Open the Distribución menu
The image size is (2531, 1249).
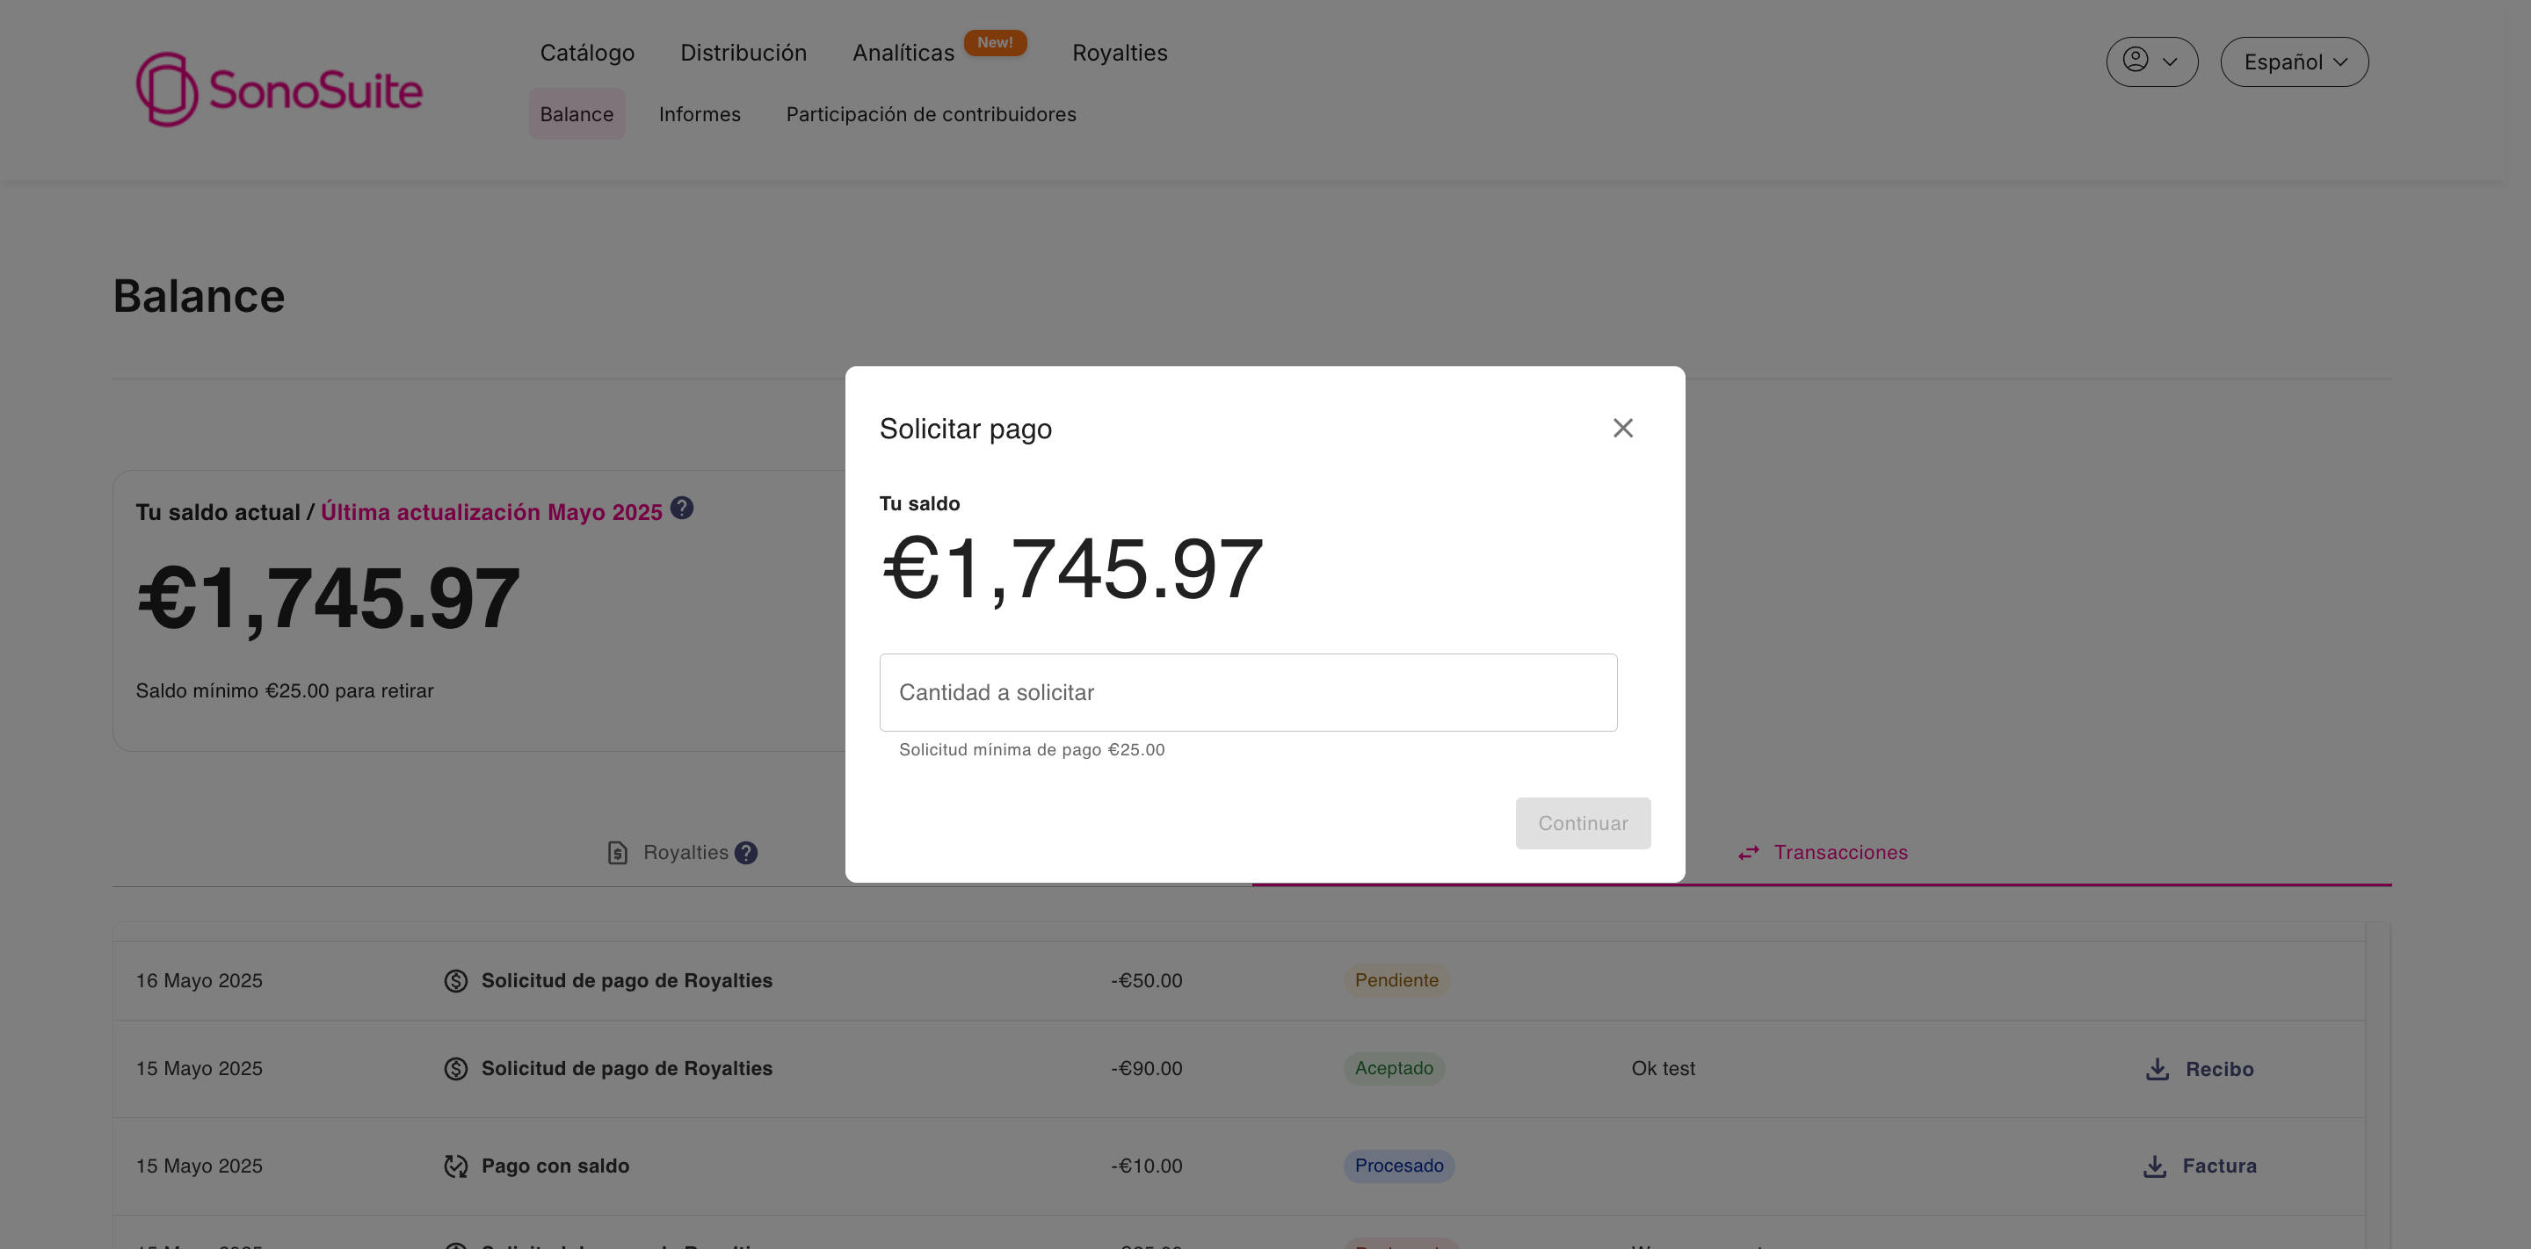click(x=743, y=53)
